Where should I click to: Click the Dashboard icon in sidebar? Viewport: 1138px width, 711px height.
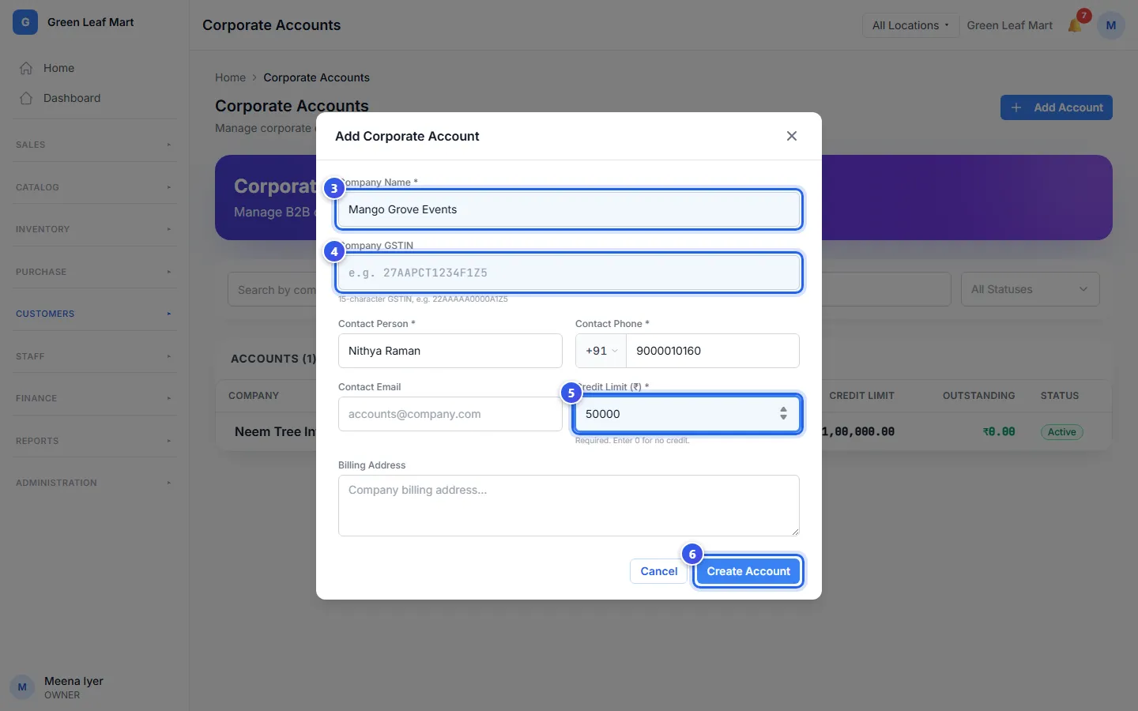click(26, 98)
